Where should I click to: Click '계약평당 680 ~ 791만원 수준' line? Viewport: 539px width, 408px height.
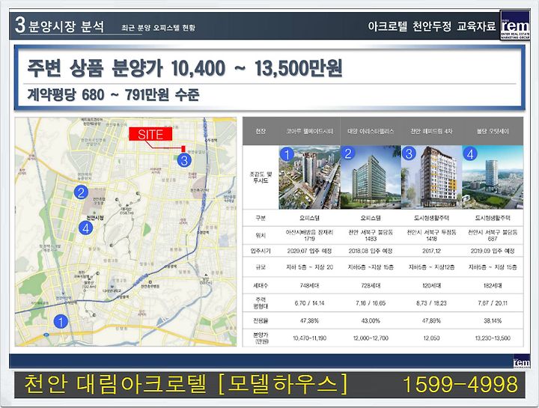click(x=113, y=94)
